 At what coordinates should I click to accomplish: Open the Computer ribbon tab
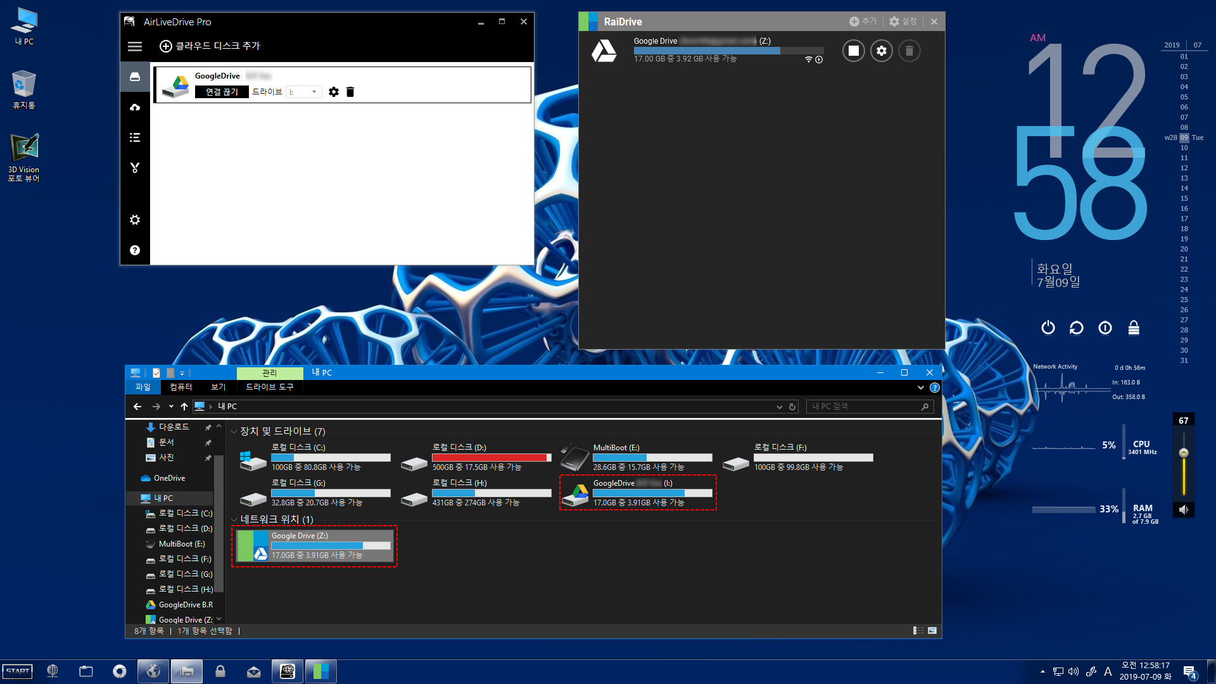181,387
